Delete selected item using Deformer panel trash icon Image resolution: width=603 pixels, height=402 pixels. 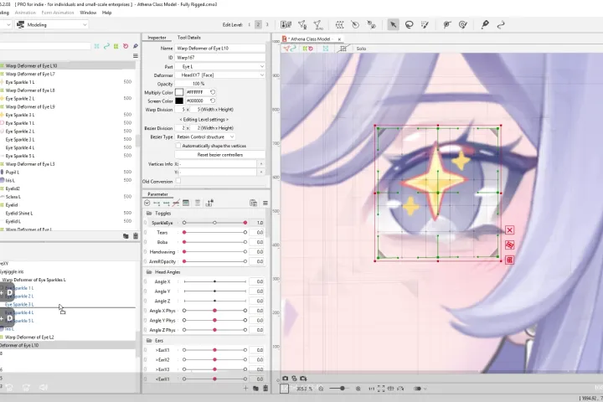coord(136,236)
